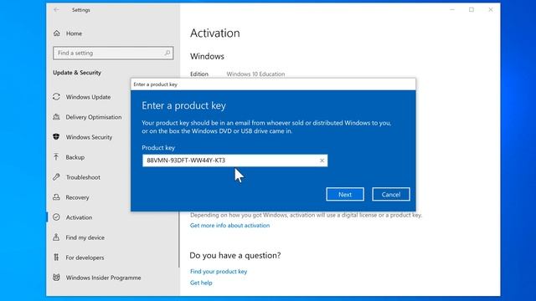Click the Windows Insider Programme icon
The image size is (536, 301).
(x=56, y=278)
